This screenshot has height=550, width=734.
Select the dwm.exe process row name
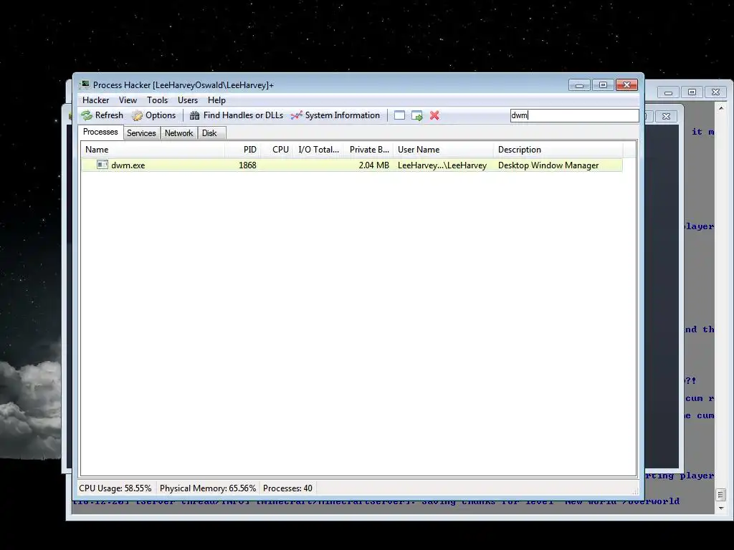point(128,165)
